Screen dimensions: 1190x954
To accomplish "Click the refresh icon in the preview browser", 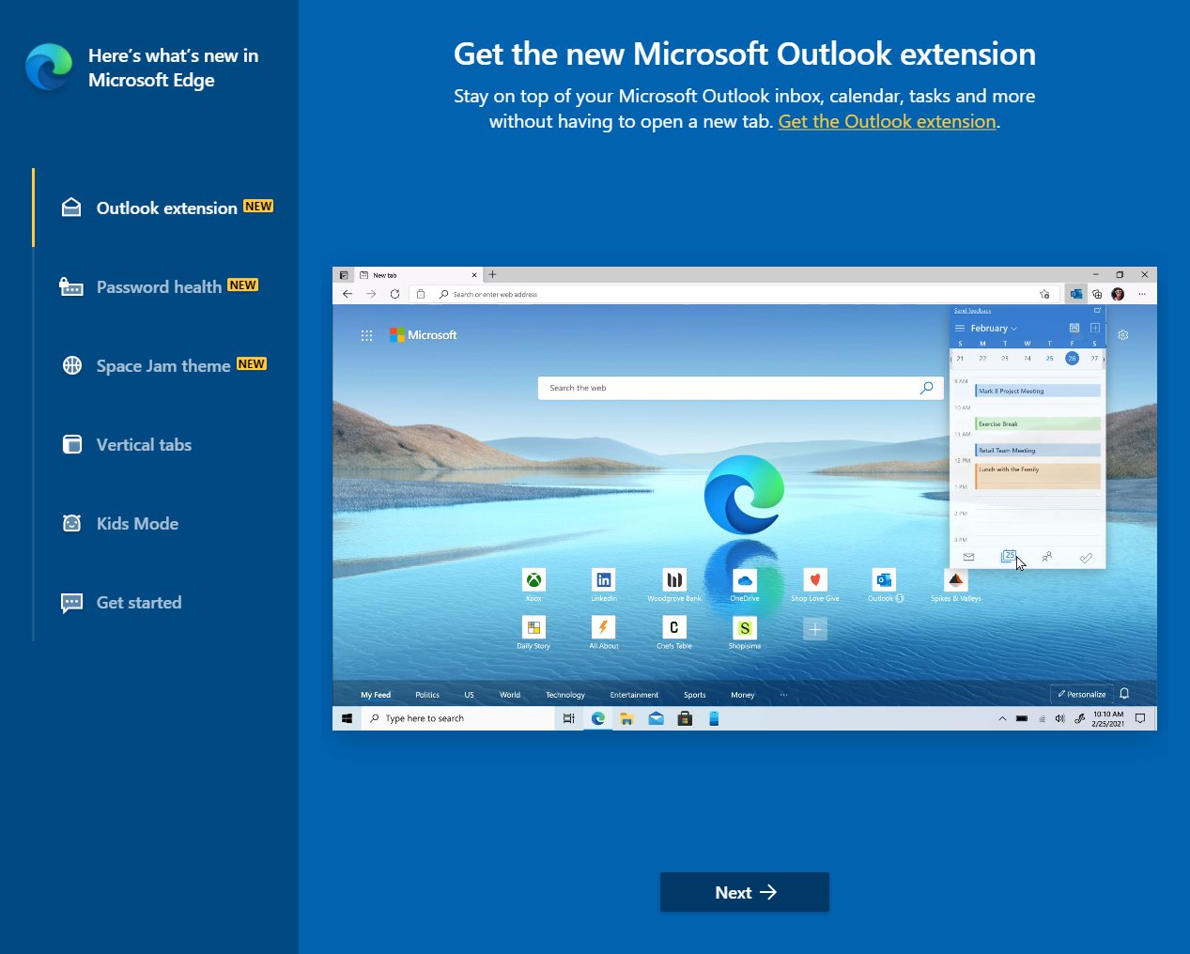I will (394, 294).
